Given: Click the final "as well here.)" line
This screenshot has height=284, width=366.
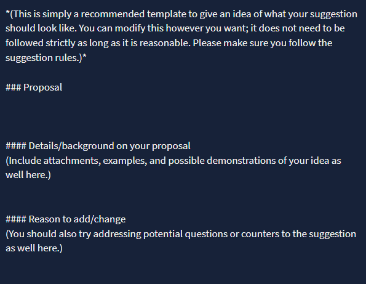Looking at the screenshot, I should pyautogui.click(x=34, y=248).
